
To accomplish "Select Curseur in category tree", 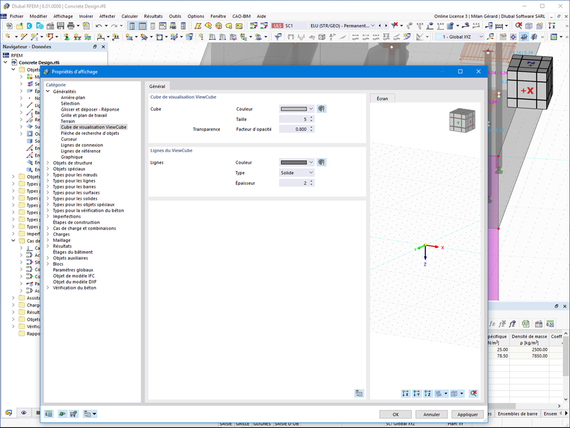I will (69, 139).
